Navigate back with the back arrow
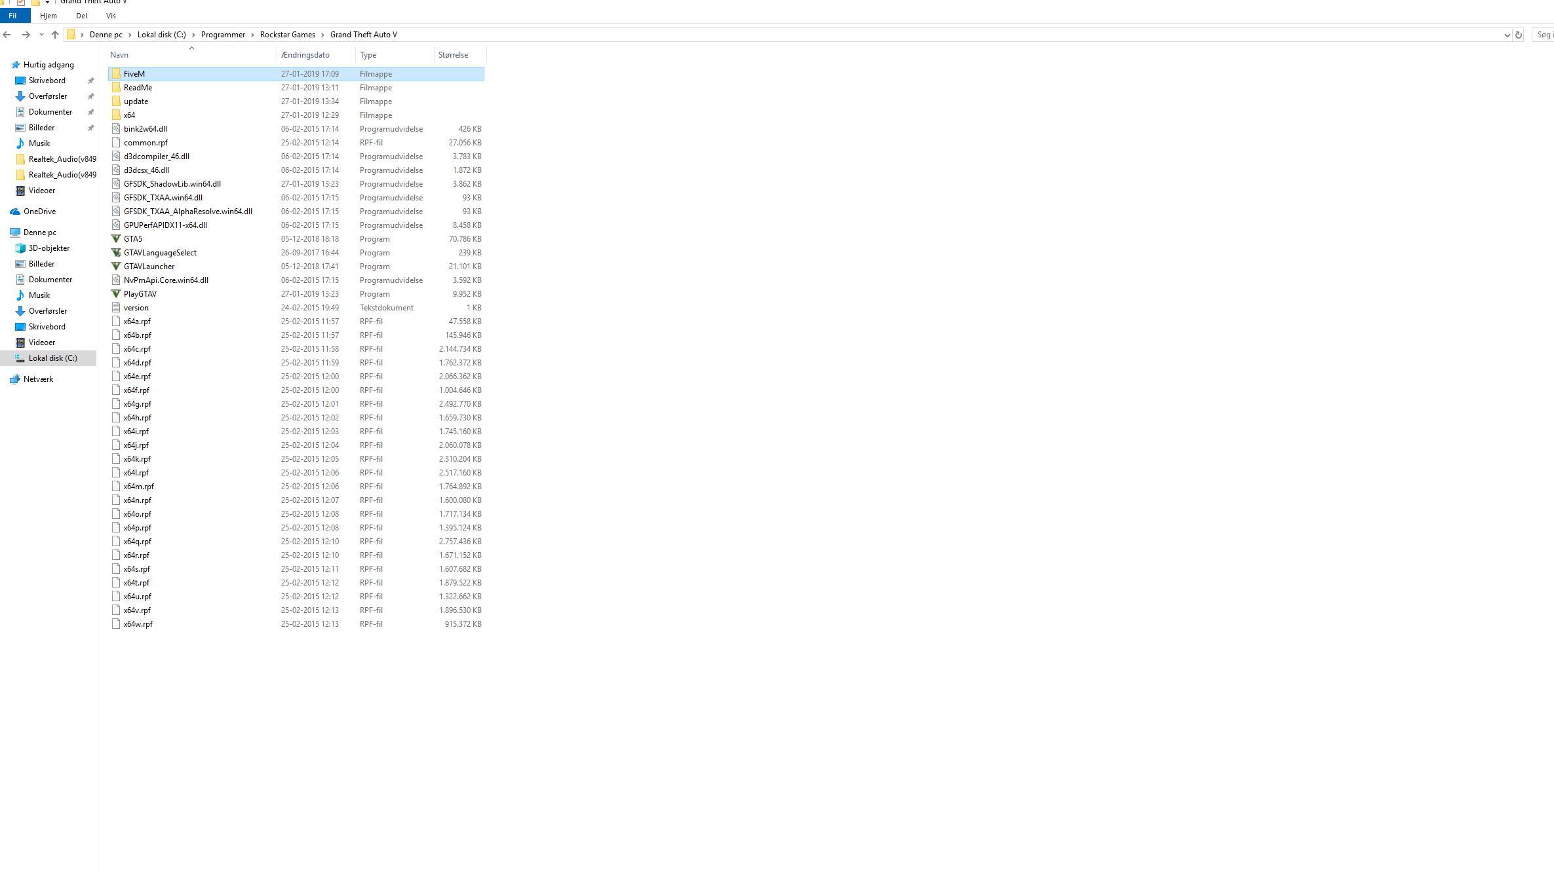 pos(7,35)
